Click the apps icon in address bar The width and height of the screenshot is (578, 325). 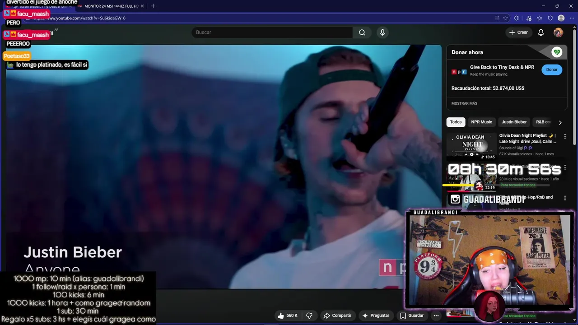[x=497, y=18]
